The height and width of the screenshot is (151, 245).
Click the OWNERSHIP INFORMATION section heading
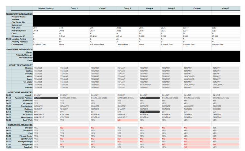19,49
